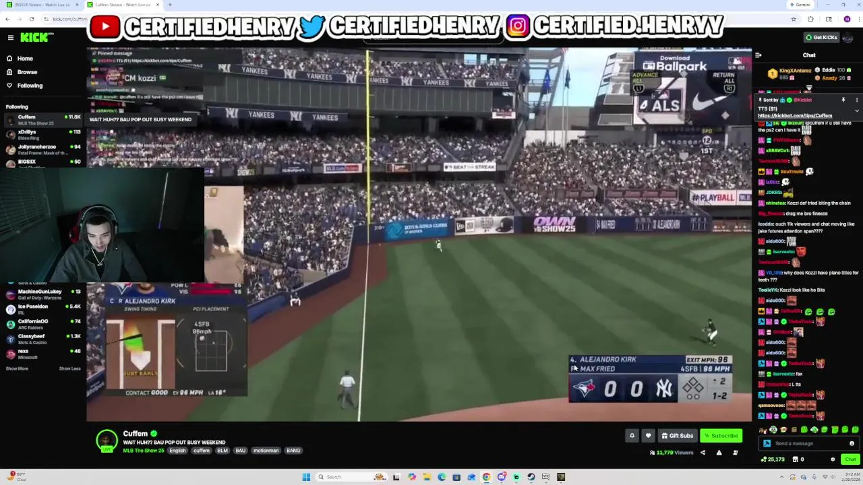
Task: Select the motionman tag
Action: [x=266, y=451]
